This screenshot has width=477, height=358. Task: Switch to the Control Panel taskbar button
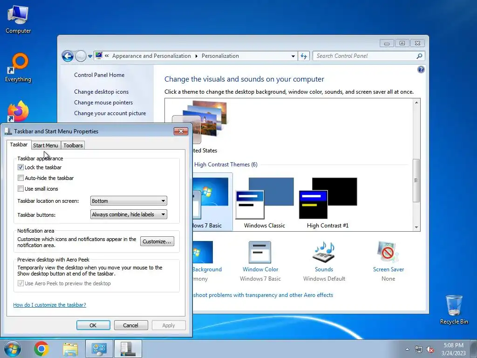click(x=99, y=349)
